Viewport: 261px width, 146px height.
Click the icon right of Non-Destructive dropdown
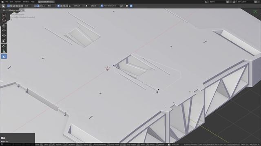point(122,6)
